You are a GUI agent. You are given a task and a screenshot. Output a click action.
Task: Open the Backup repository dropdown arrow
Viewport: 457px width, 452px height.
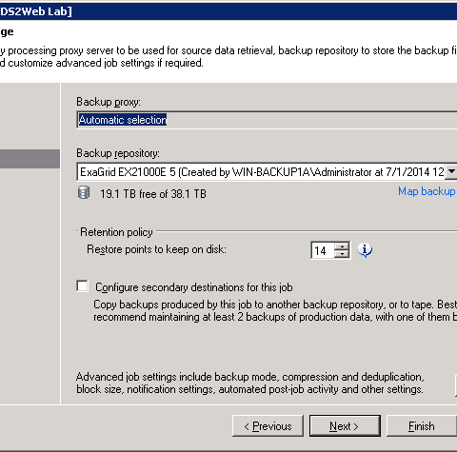coord(451,171)
